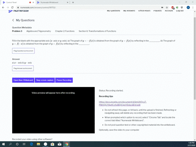Click Chrome icon on taskbar
Screen dimensions: 196x147
(67, 144)
